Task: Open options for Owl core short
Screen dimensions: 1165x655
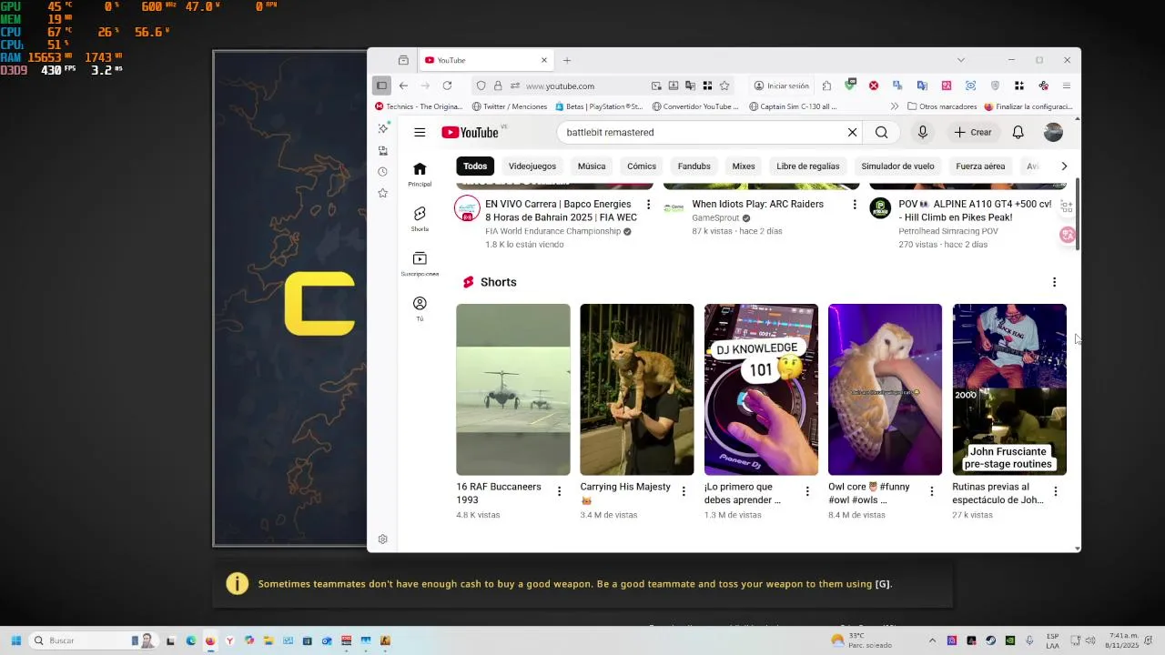Action: (x=931, y=491)
